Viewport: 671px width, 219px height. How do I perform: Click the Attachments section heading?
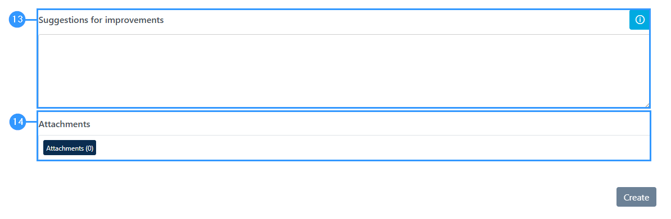[64, 124]
